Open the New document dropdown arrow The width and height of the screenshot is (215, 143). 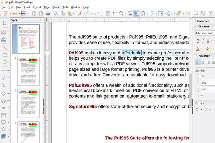point(10,14)
